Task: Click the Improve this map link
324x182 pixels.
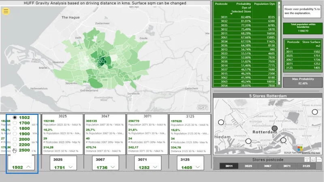Action: tap(311, 153)
